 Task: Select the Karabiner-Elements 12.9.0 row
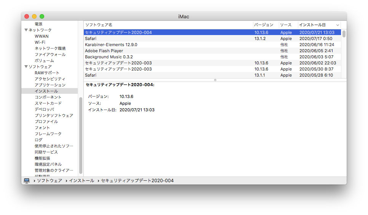[x=212, y=45]
